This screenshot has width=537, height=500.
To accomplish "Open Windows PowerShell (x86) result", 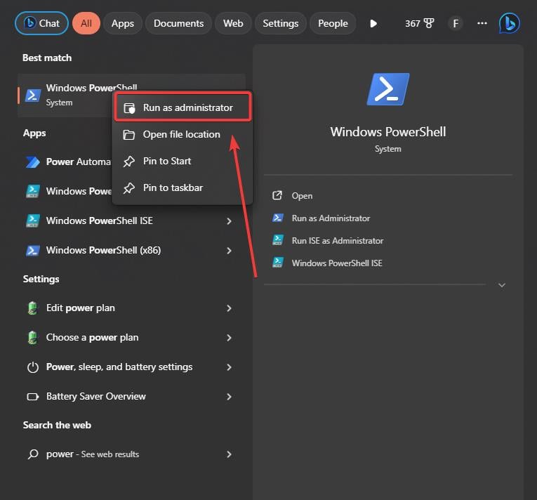I will click(x=132, y=250).
